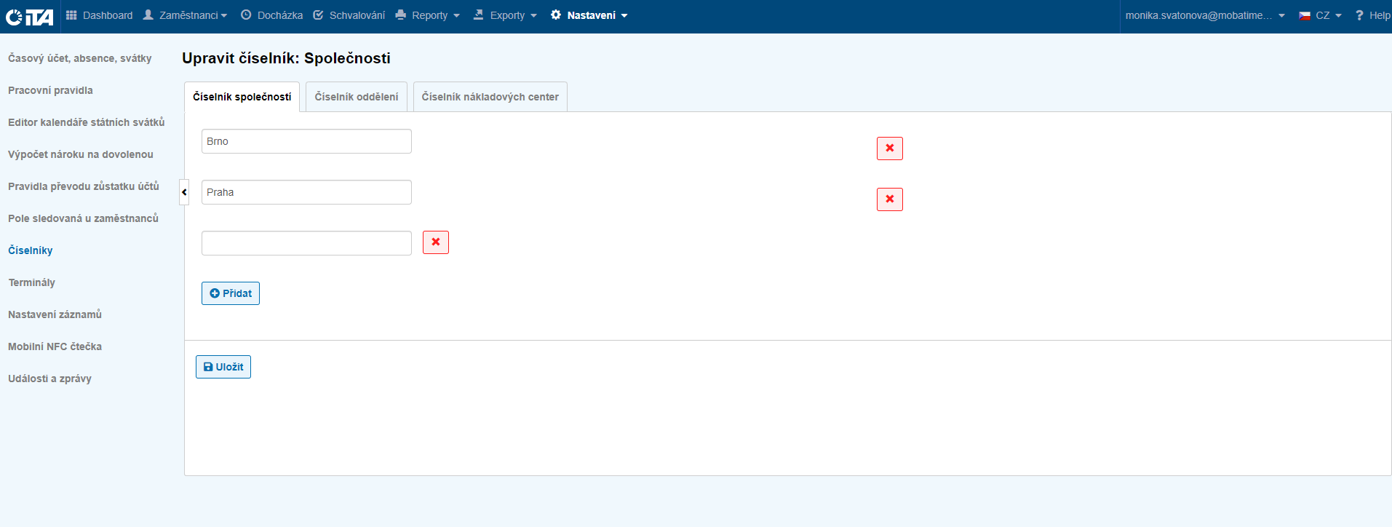The width and height of the screenshot is (1392, 527).
Task: Switch to Číselník nákladových center tab
Action: click(x=490, y=97)
